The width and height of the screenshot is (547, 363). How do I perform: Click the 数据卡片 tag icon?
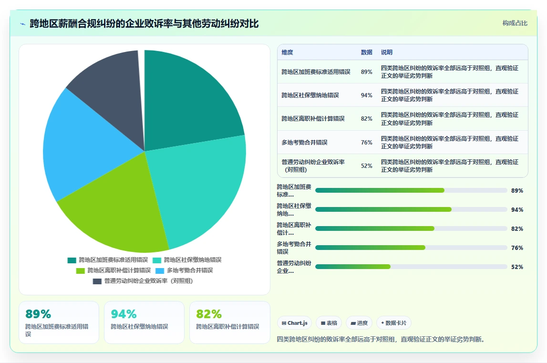pyautogui.click(x=382, y=323)
